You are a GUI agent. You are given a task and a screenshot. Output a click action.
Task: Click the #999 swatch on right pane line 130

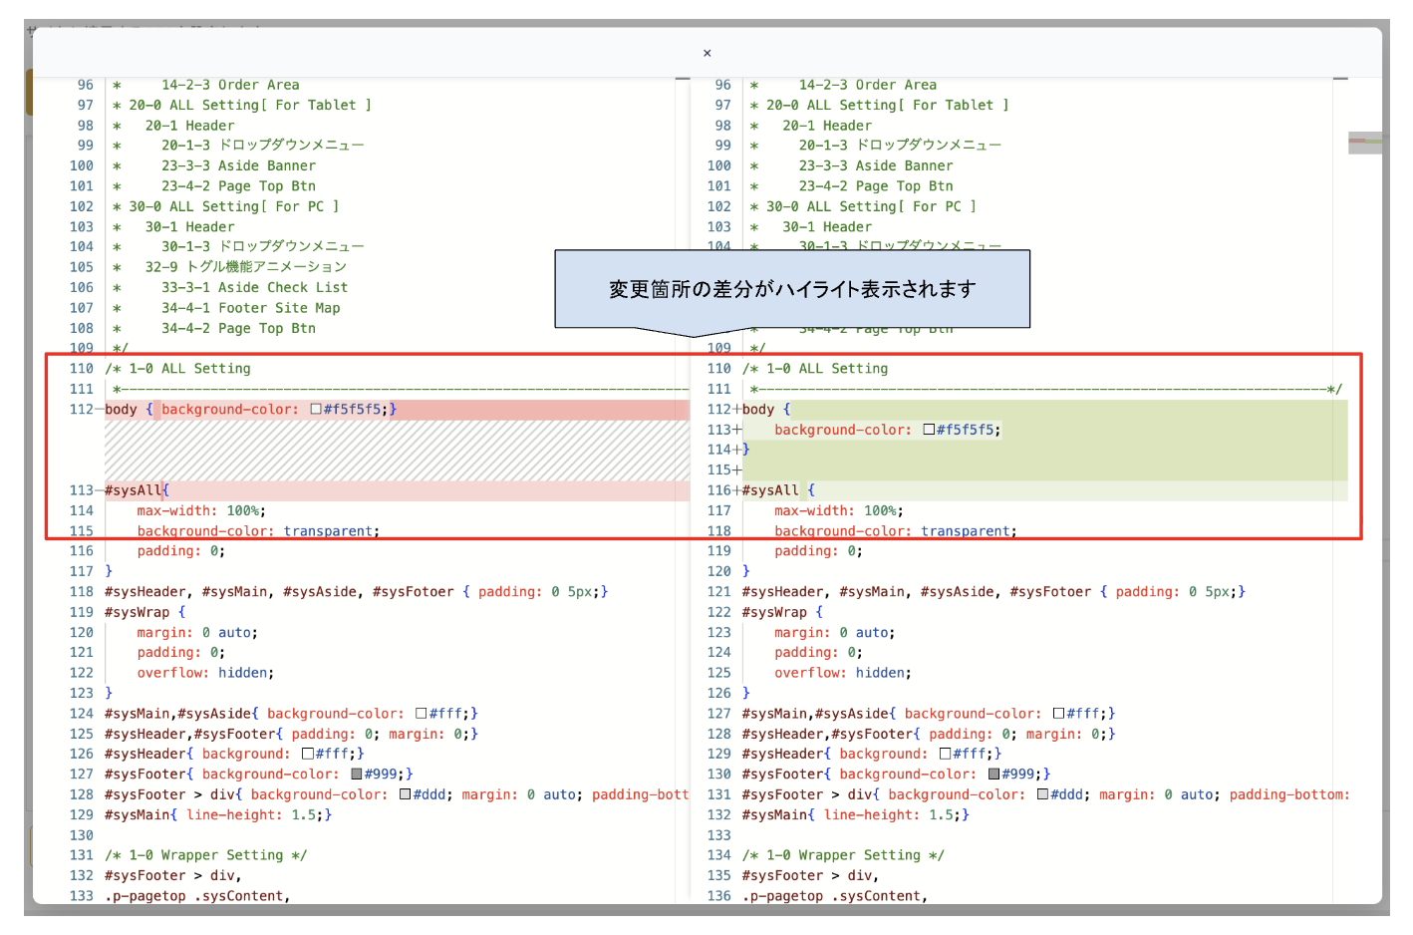point(993,775)
